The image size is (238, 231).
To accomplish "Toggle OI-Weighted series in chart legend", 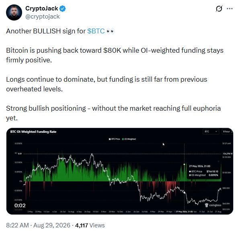I will (129, 139).
